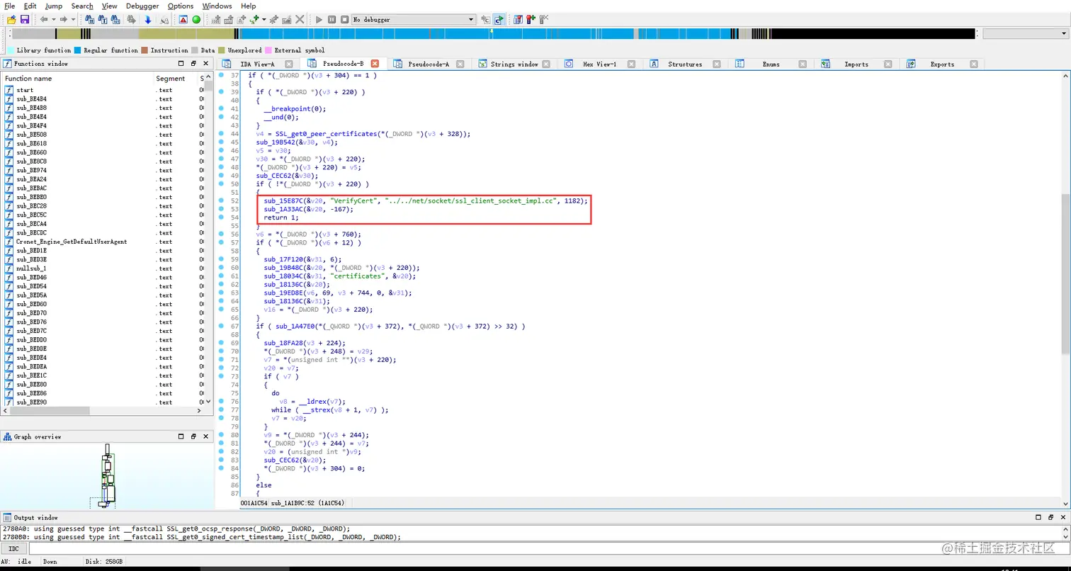Terminate the debugger process stop button
The width and height of the screenshot is (1071, 571).
pos(344,20)
